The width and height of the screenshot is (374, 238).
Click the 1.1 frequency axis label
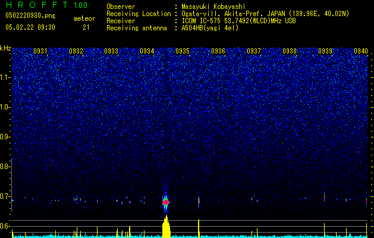click(5, 77)
